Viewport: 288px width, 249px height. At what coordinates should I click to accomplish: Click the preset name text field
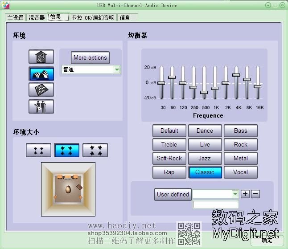click(x=215, y=204)
